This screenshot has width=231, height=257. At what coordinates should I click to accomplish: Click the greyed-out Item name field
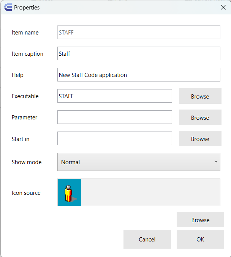click(139, 32)
